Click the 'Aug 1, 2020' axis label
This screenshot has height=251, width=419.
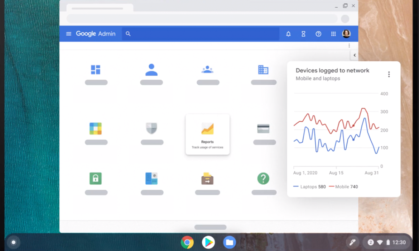pos(305,173)
